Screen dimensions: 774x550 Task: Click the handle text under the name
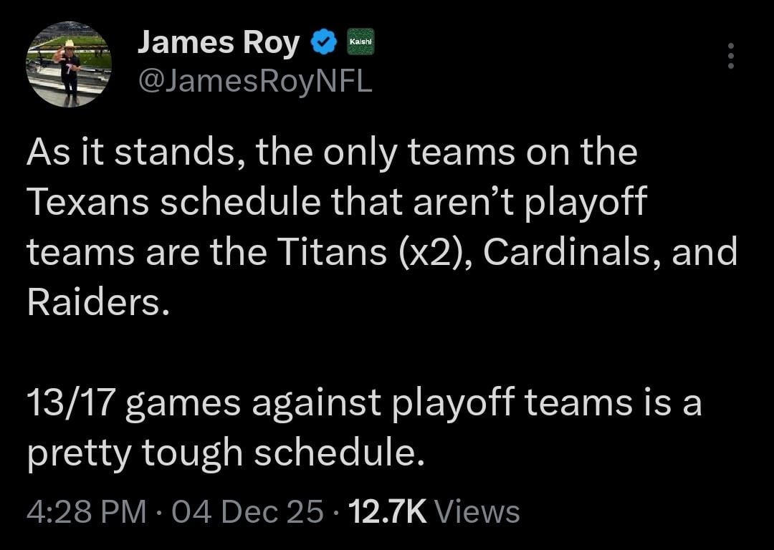click(254, 81)
